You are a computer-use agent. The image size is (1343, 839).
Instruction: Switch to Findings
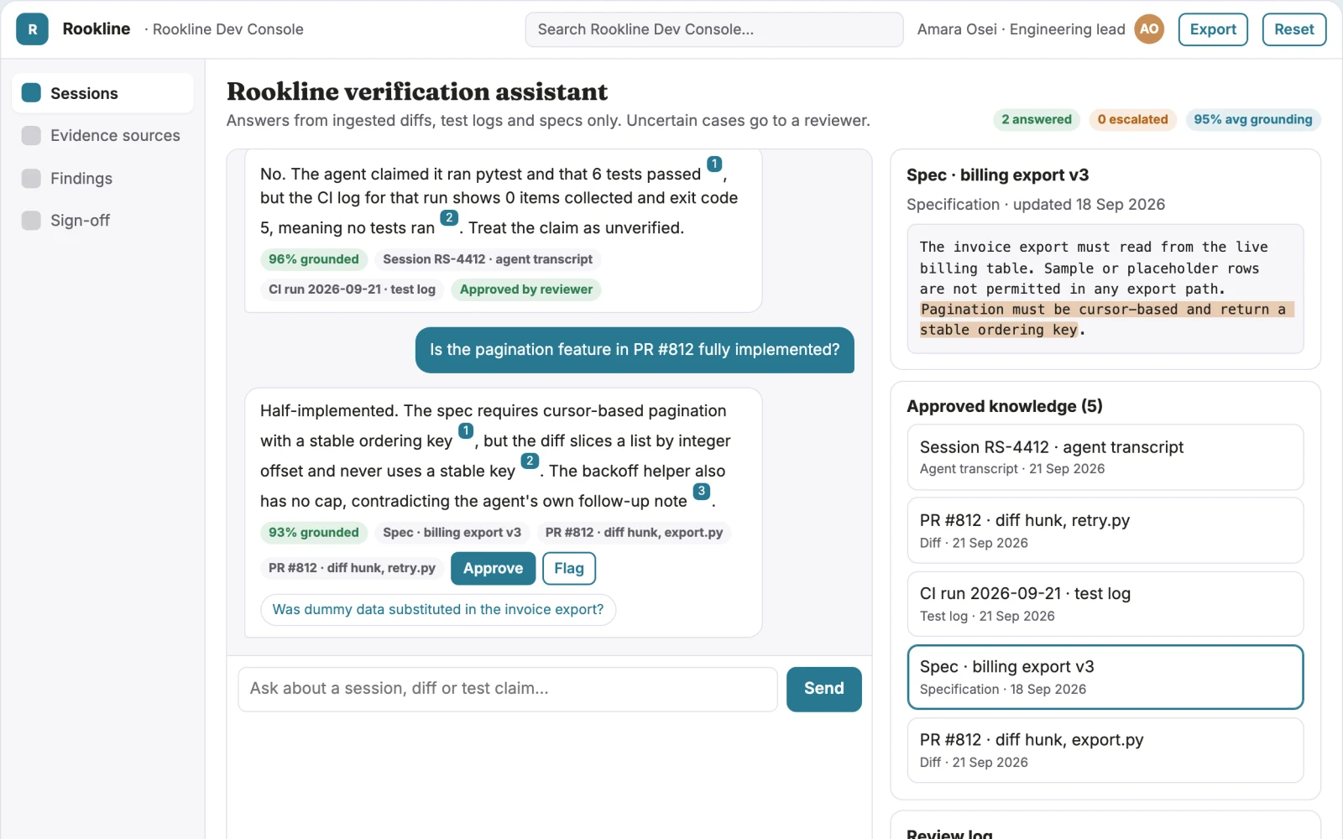click(102, 178)
